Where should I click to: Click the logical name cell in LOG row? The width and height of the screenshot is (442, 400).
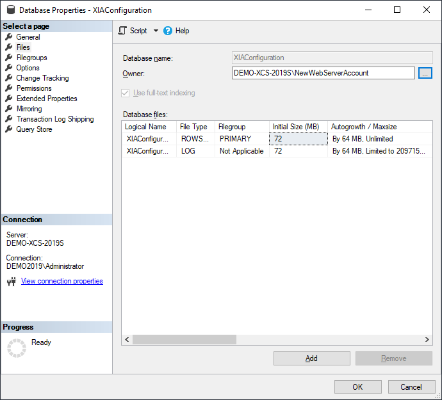coord(149,151)
